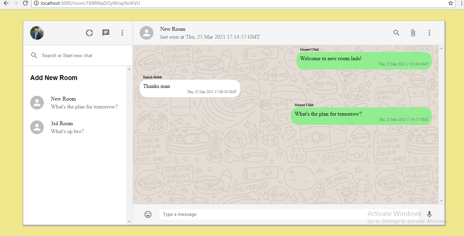Click the search icon in chat header
The width and height of the screenshot is (464, 236).
(x=396, y=33)
